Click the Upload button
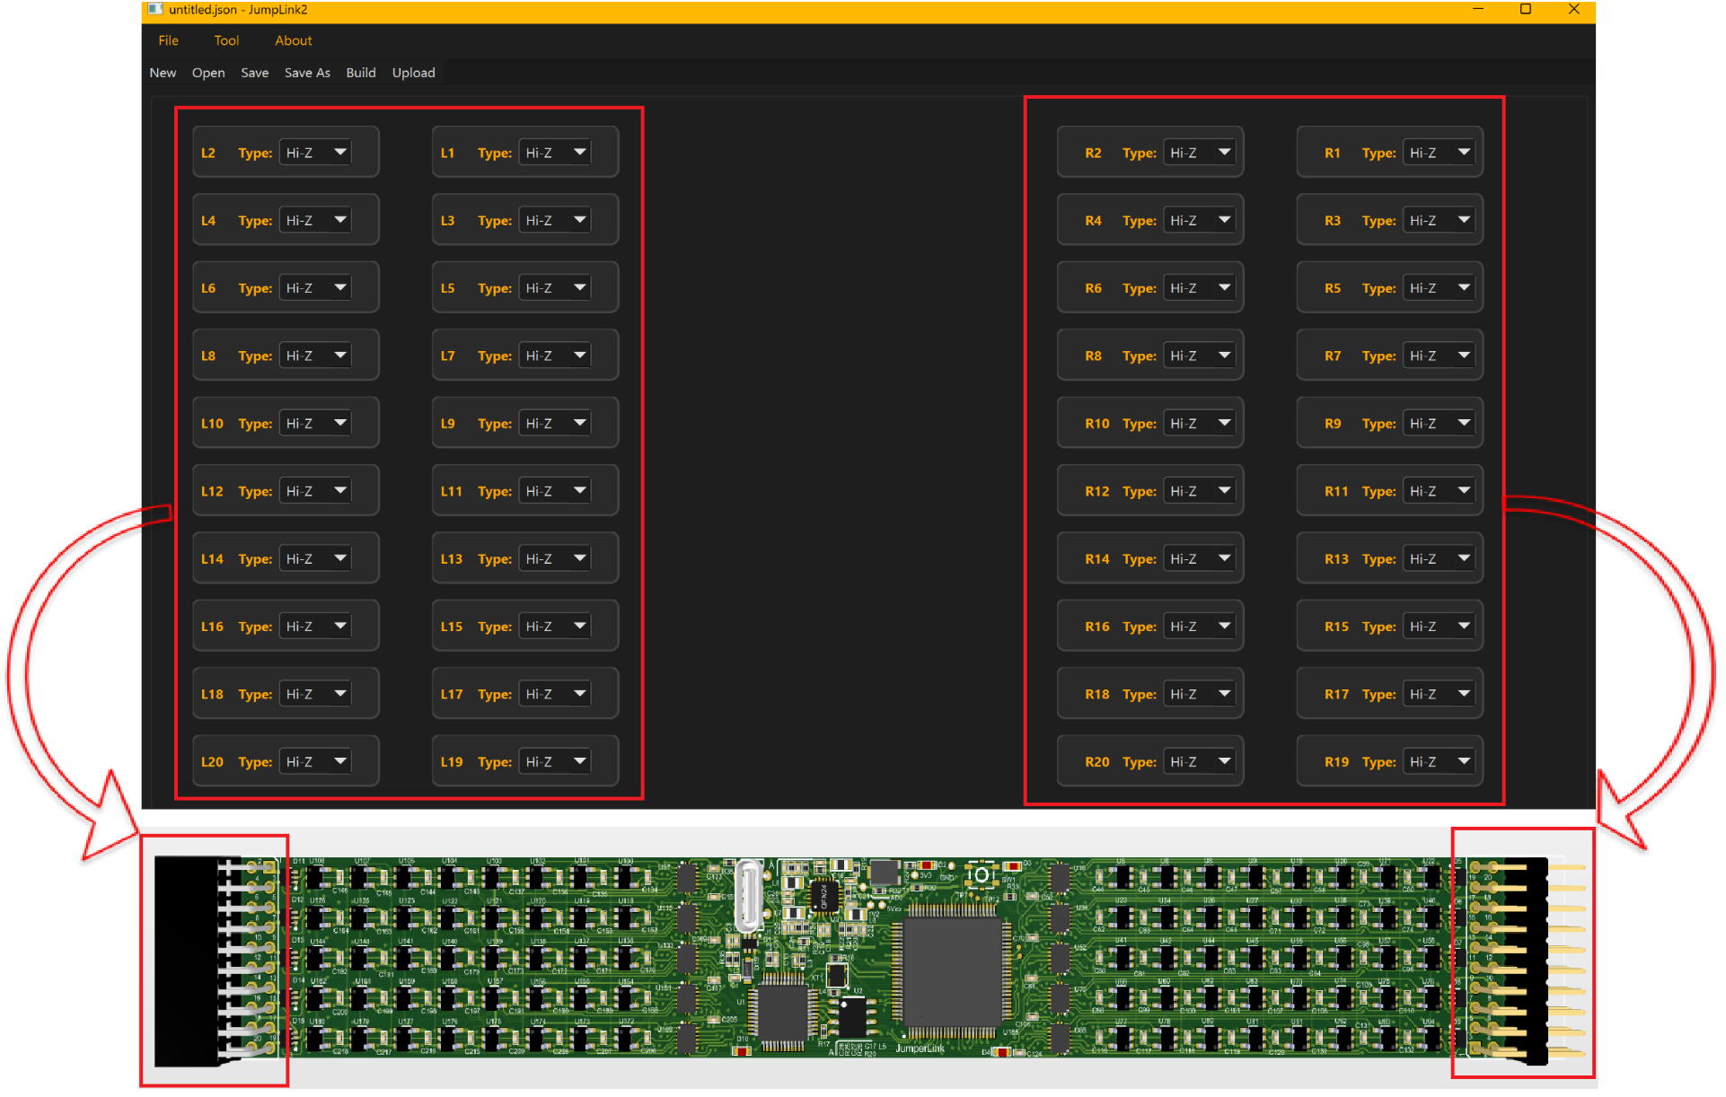The width and height of the screenshot is (1726, 1097). pos(413,73)
